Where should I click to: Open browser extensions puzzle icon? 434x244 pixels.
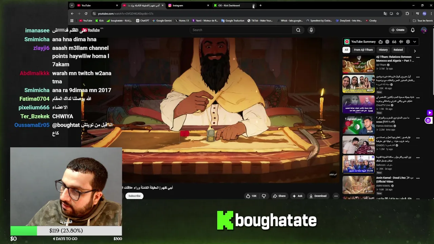407,14
